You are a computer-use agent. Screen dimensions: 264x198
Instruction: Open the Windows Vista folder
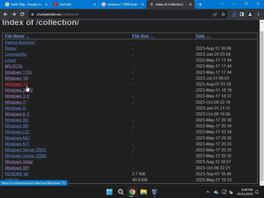(x=19, y=162)
